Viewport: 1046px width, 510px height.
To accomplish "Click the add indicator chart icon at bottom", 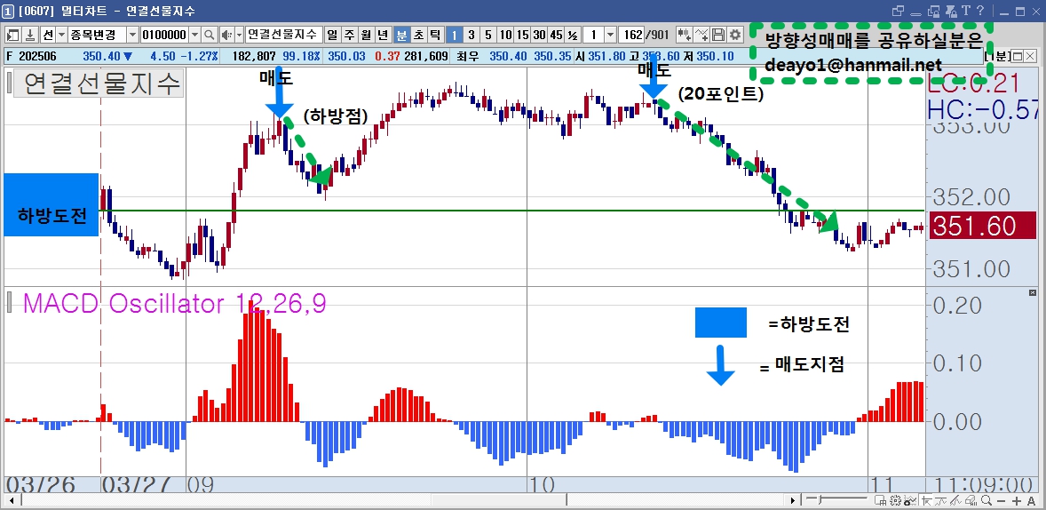I will tap(910, 500).
